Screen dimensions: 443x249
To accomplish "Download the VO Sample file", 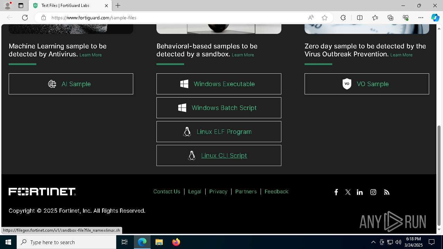I will tap(367, 84).
